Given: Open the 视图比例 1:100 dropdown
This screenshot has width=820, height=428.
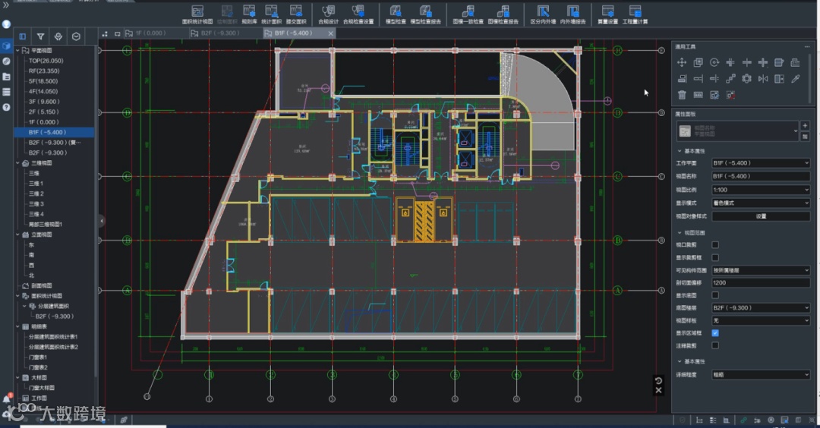Looking at the screenshot, I should pos(761,190).
